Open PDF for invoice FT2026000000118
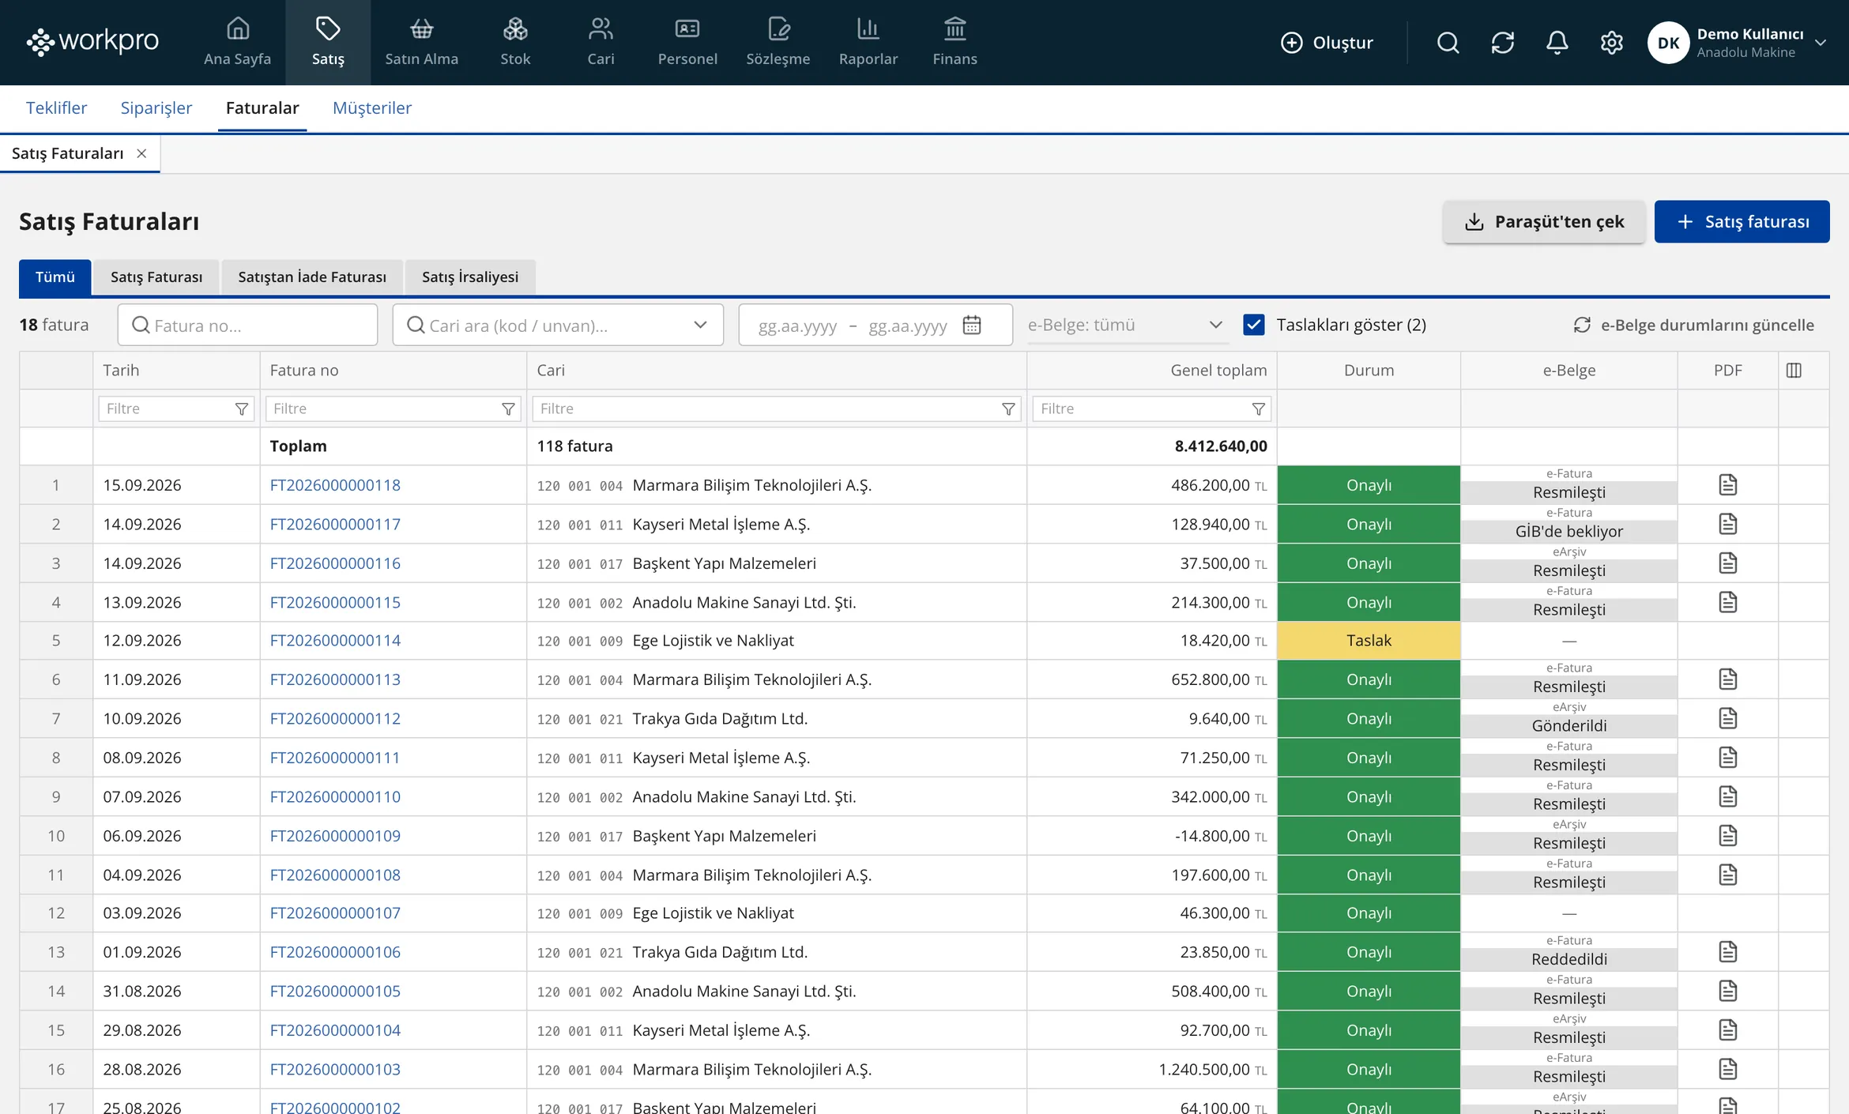Image resolution: width=1849 pixels, height=1114 pixels. click(x=1727, y=485)
